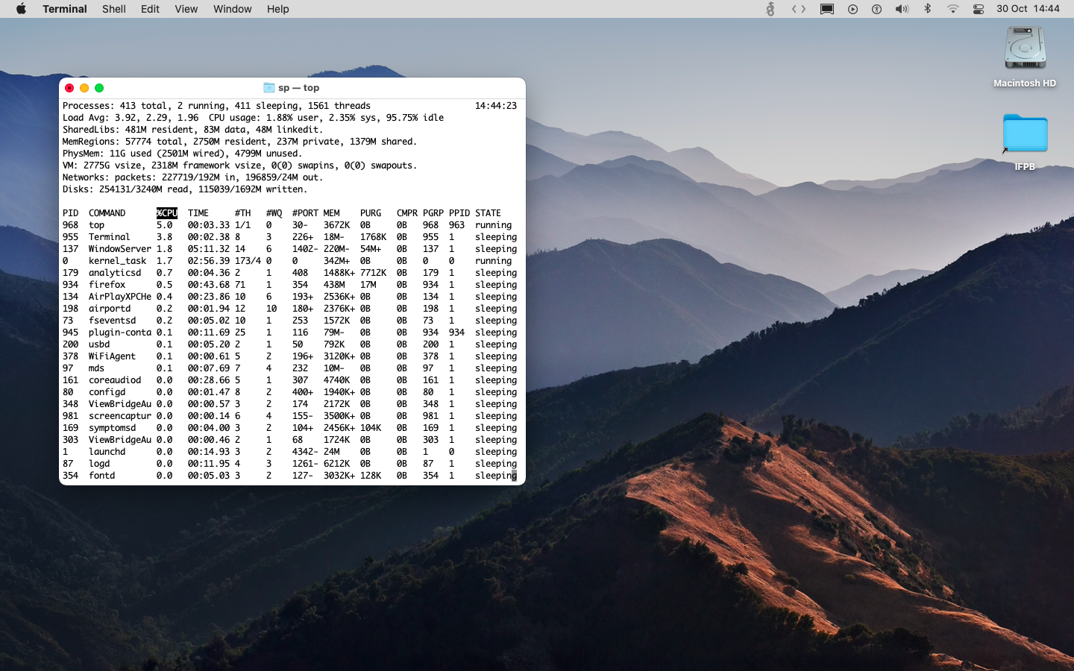Click the 'VM: 2775G vsize' line
The image size is (1074, 671).
[x=240, y=166]
